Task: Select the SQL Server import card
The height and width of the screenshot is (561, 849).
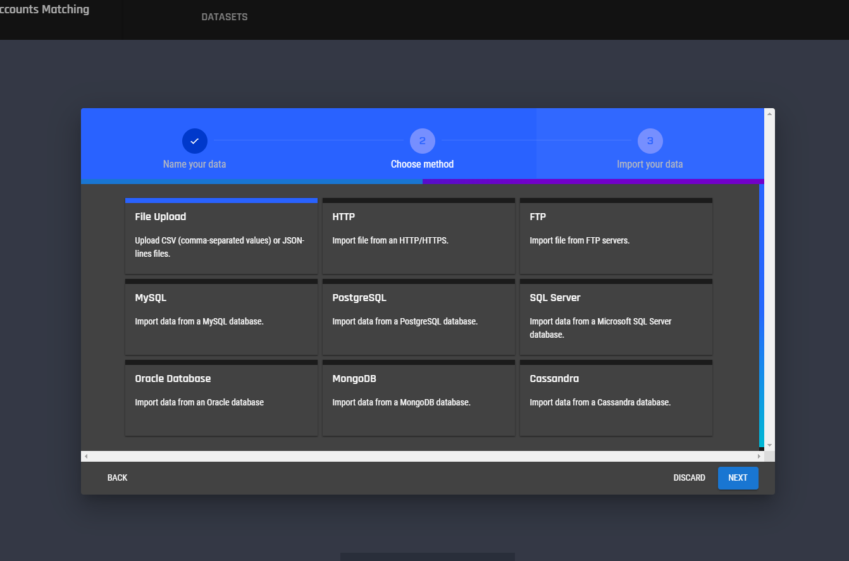Action: [x=616, y=317]
